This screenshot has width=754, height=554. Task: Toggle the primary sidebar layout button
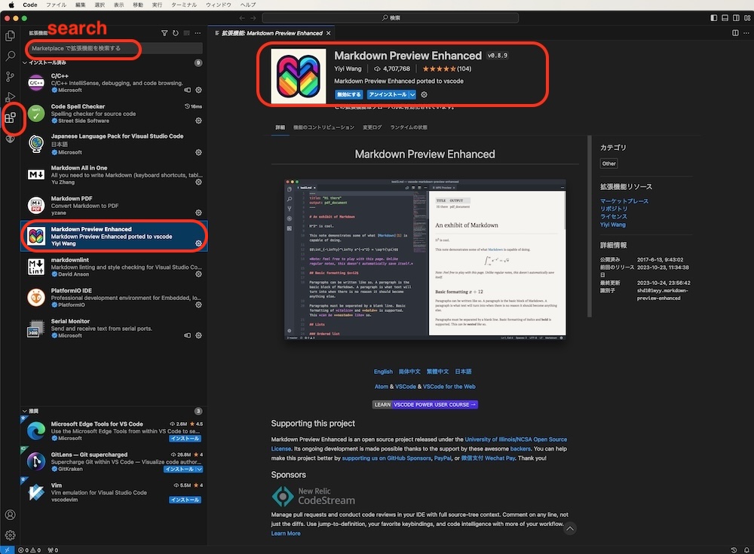[x=714, y=17]
